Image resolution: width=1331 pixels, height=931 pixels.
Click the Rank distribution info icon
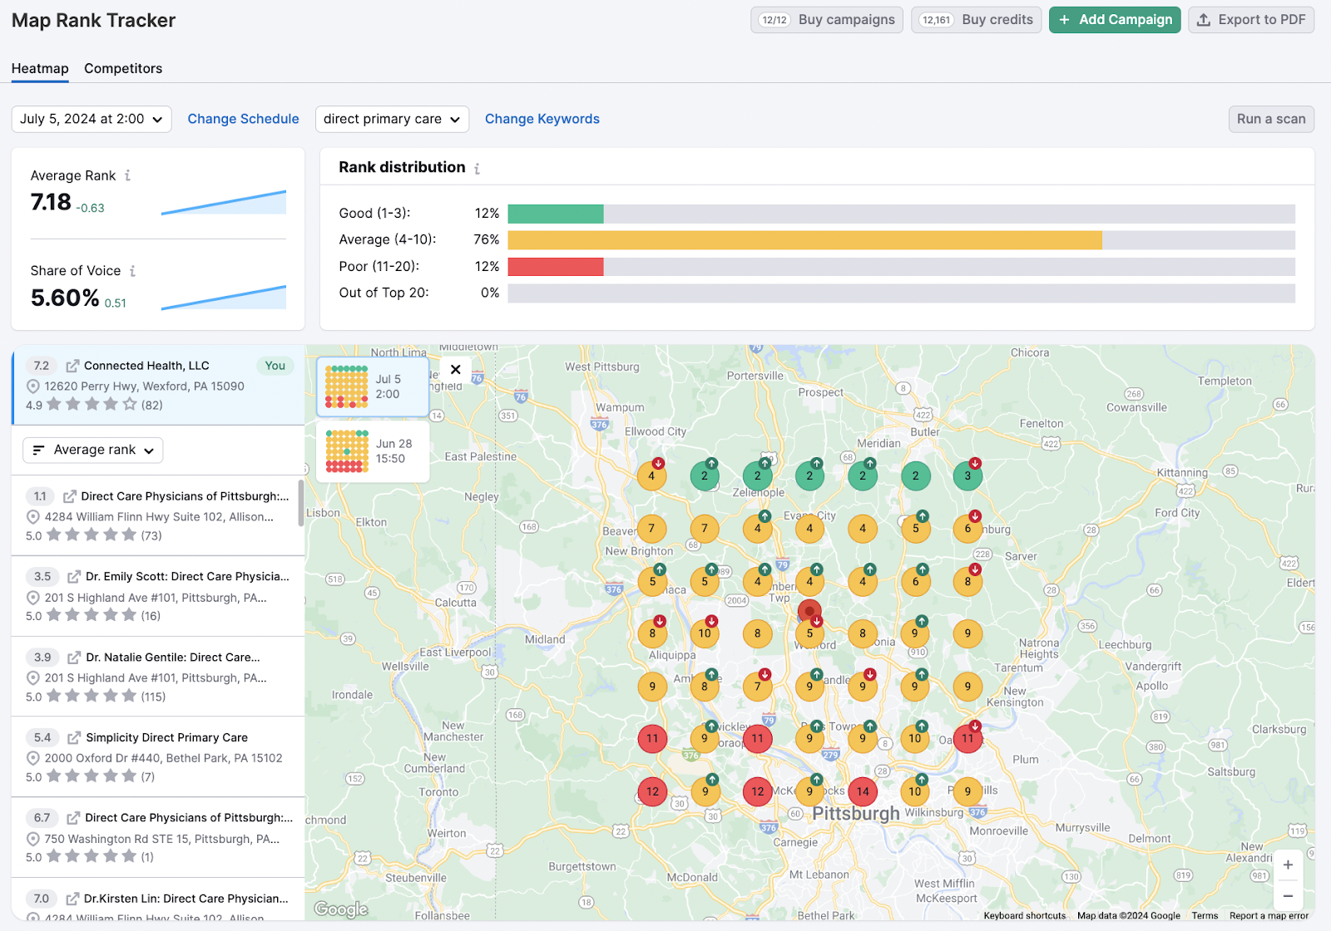click(x=477, y=167)
